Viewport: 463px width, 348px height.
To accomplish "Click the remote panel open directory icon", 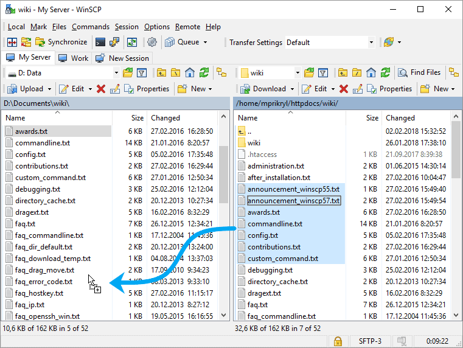I will coord(309,72).
